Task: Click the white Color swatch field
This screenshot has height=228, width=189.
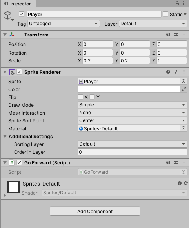Action: pyautogui.click(x=129, y=89)
